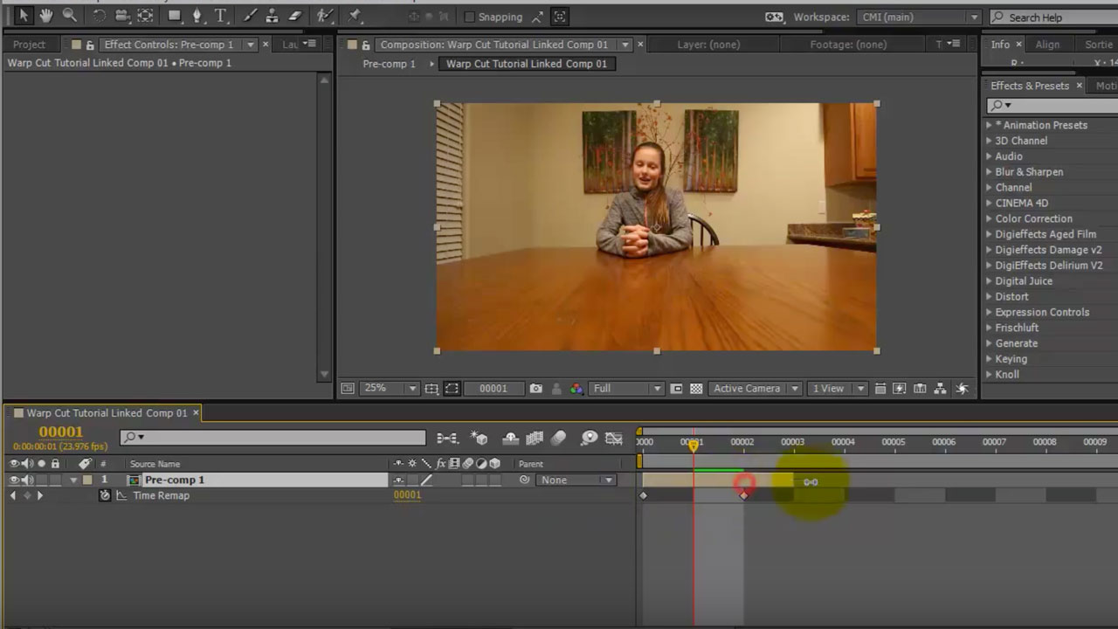Toggle motion blur for the composition
The width and height of the screenshot is (1118, 629).
tap(559, 439)
